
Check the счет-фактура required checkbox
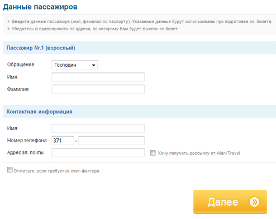[10, 170]
